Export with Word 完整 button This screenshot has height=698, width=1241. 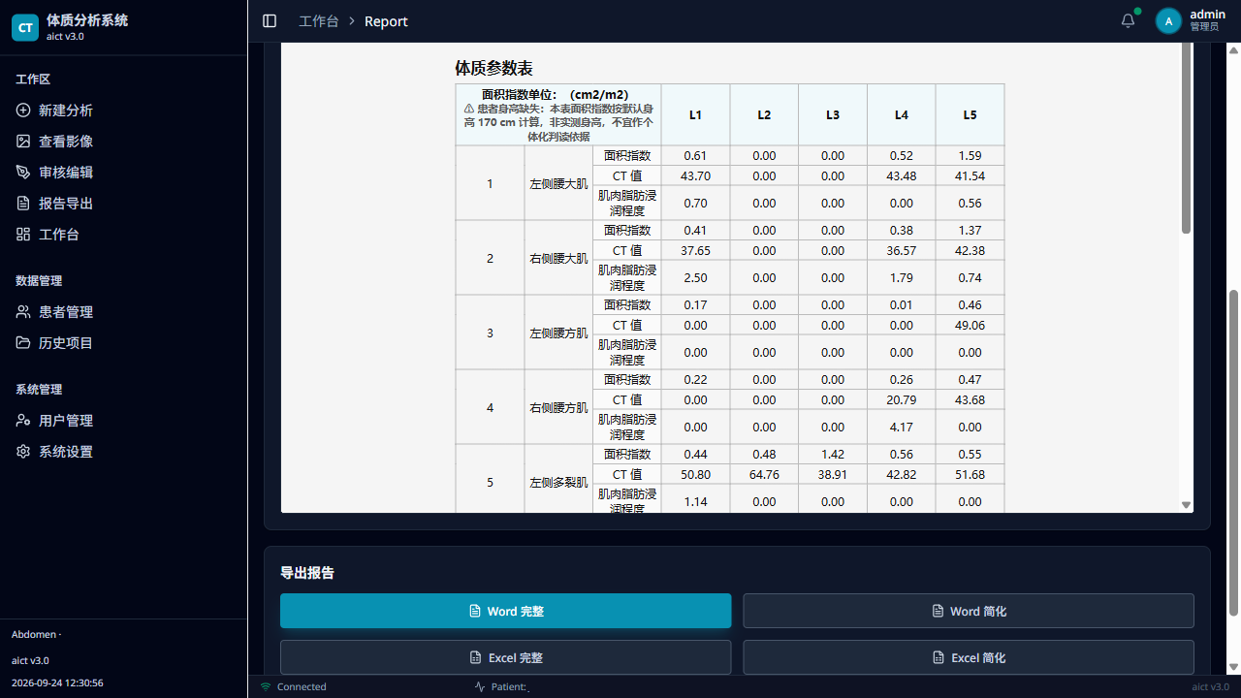tap(506, 611)
